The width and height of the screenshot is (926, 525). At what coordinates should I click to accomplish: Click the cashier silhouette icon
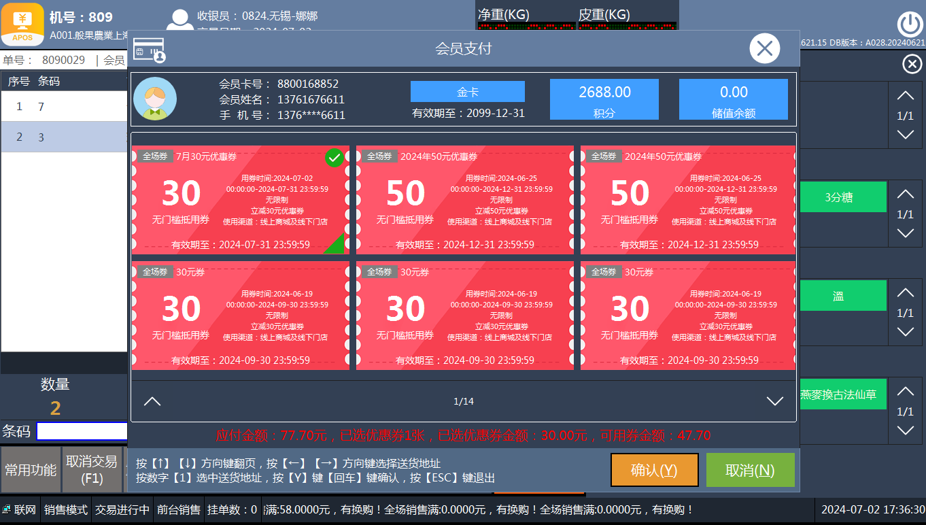pos(179,21)
